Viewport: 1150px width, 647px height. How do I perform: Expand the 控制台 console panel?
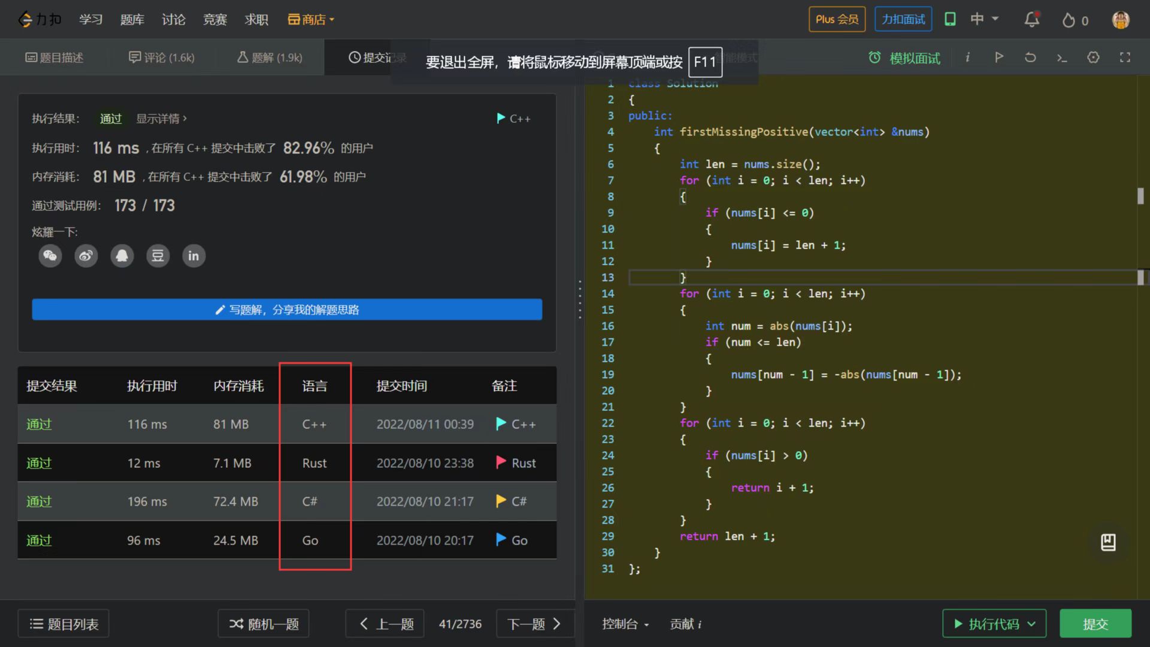click(x=625, y=624)
